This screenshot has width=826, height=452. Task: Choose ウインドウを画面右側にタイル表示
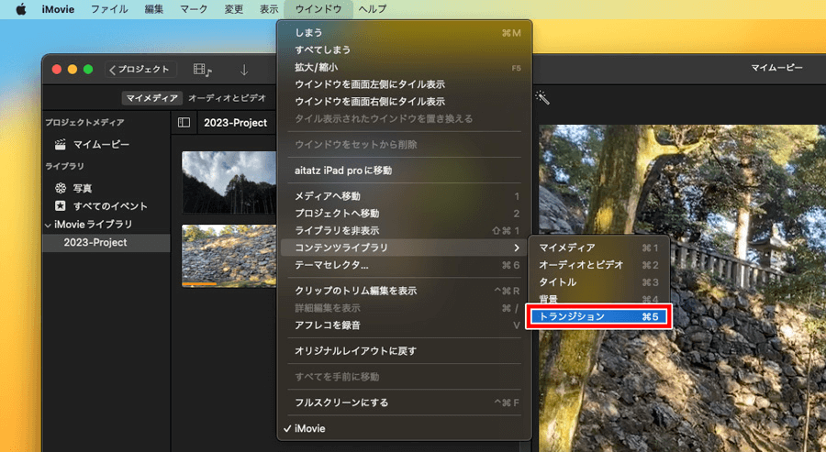tap(405, 102)
